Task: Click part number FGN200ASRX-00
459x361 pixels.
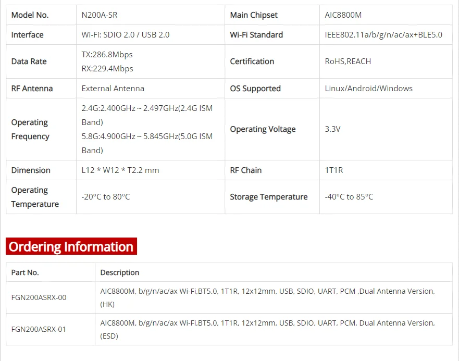Action: tap(39, 297)
